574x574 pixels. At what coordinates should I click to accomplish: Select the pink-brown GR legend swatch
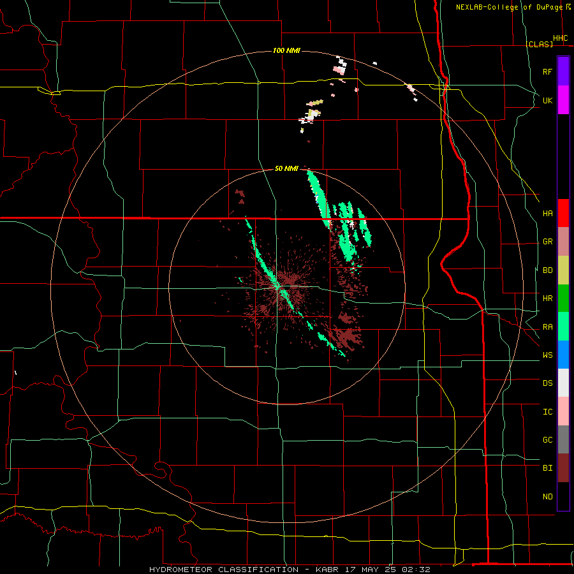click(563, 242)
